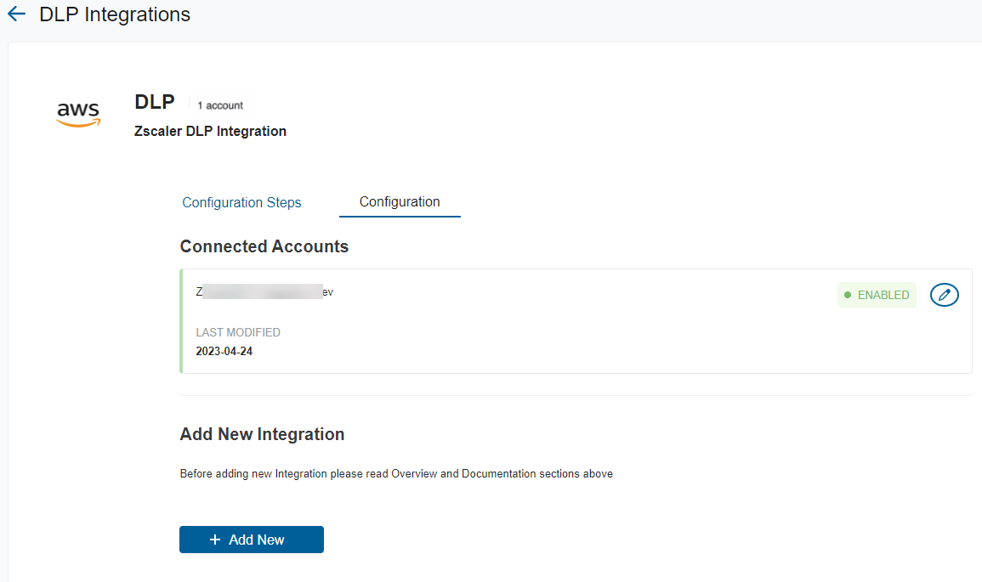
Task: Edit the connected account with pencil icon
Action: pyautogui.click(x=944, y=295)
